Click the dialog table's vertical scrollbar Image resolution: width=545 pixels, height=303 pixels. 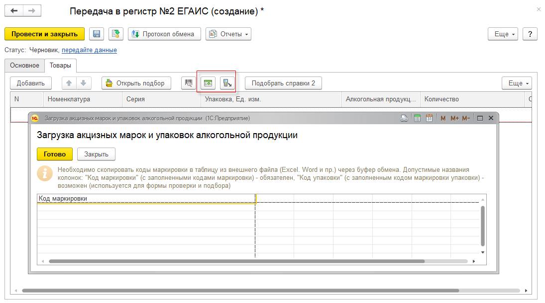click(x=482, y=226)
